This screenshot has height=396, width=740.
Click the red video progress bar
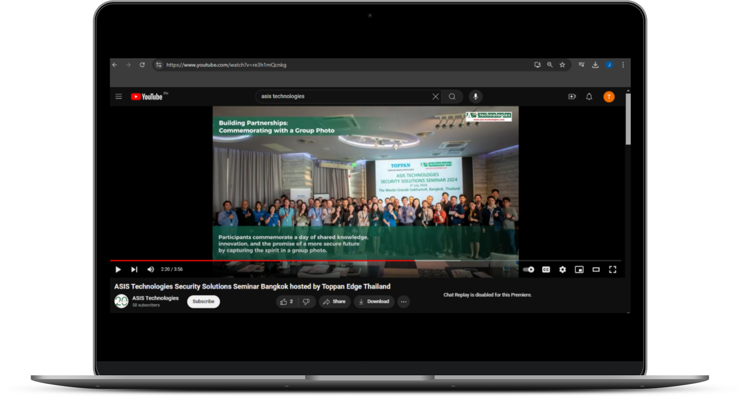click(262, 260)
